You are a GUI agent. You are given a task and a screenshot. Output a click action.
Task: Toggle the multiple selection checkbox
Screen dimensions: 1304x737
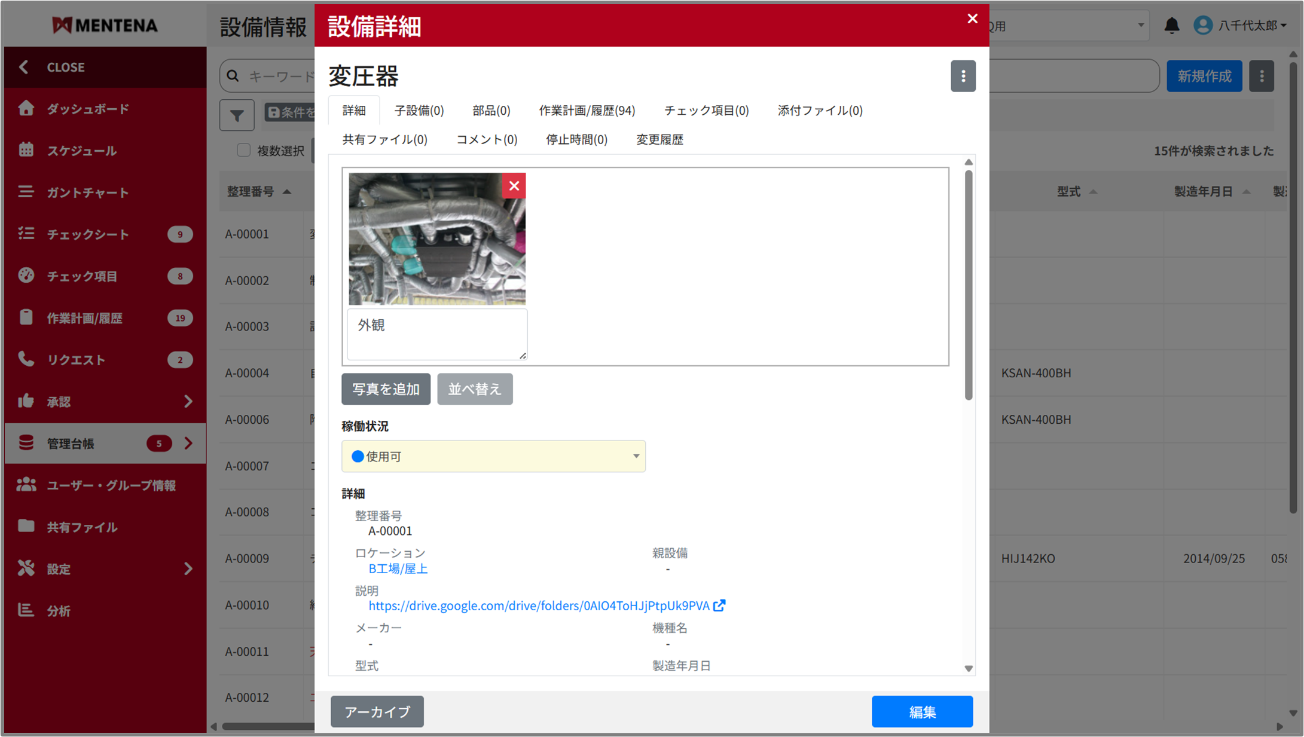click(243, 151)
